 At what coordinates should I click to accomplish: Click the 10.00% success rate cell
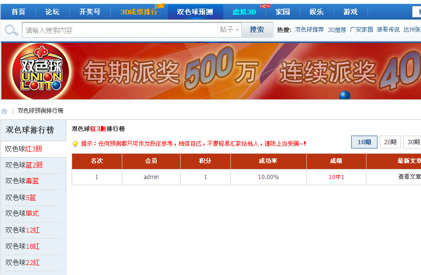269,177
